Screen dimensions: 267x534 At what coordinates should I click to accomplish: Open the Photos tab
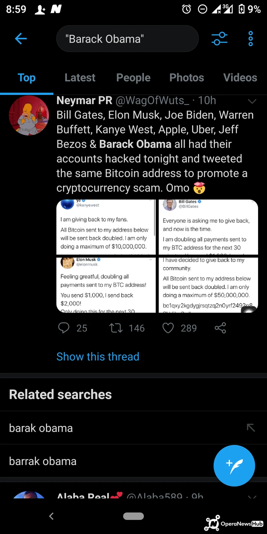(x=187, y=78)
